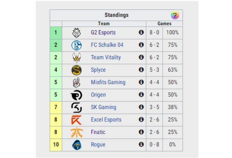Click the Rogue team logo

76,145
